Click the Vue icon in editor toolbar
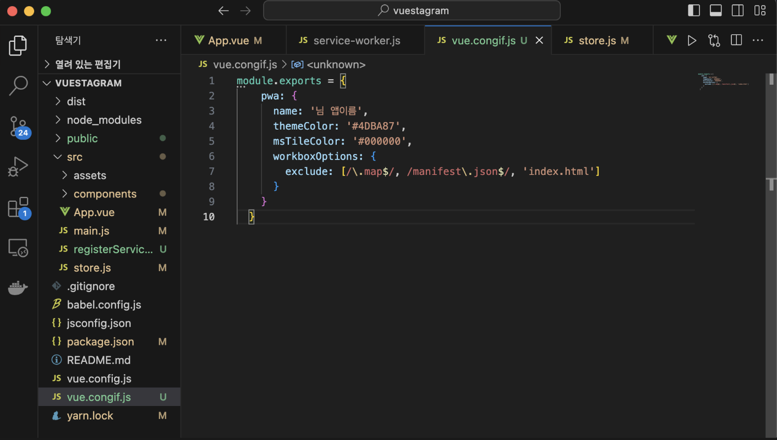Image resolution: width=777 pixels, height=440 pixels. coord(671,40)
